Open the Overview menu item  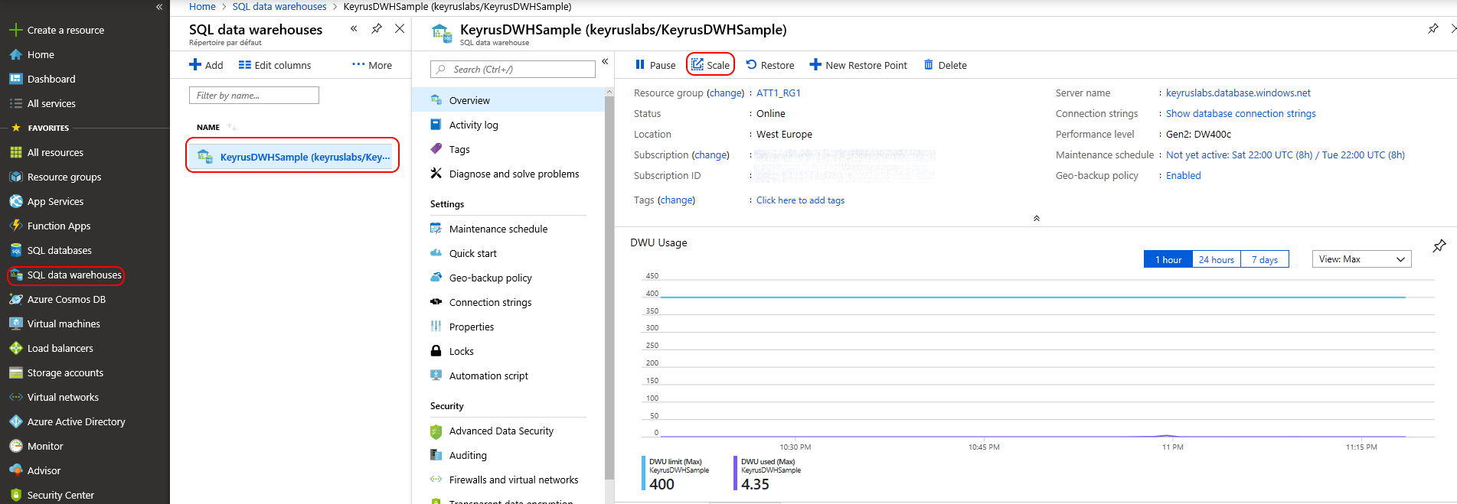pos(508,100)
